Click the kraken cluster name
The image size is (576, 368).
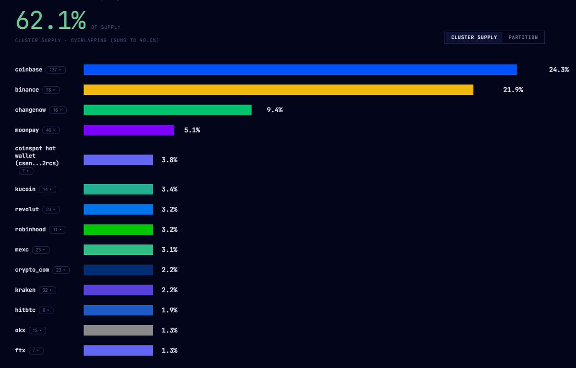click(x=25, y=290)
